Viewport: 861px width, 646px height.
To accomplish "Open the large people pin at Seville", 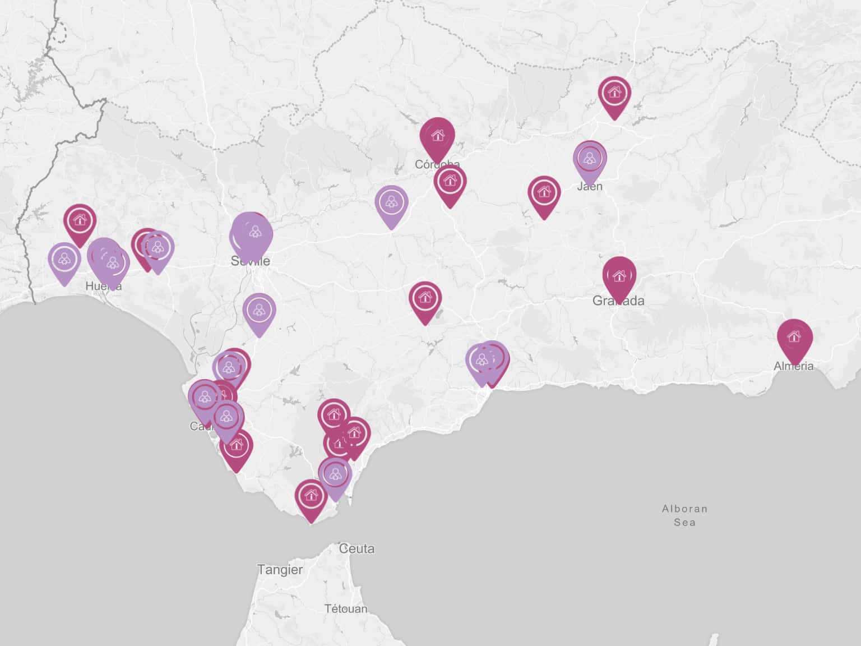I will pyautogui.click(x=252, y=232).
